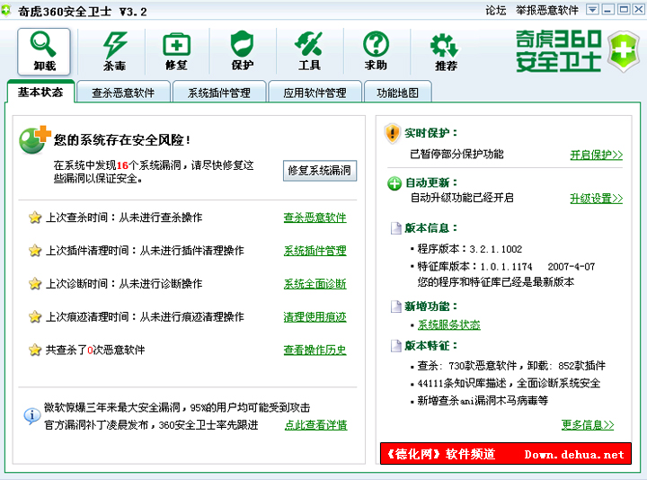Click the 开启保护>> link
The height and width of the screenshot is (480, 647).
pos(597,155)
